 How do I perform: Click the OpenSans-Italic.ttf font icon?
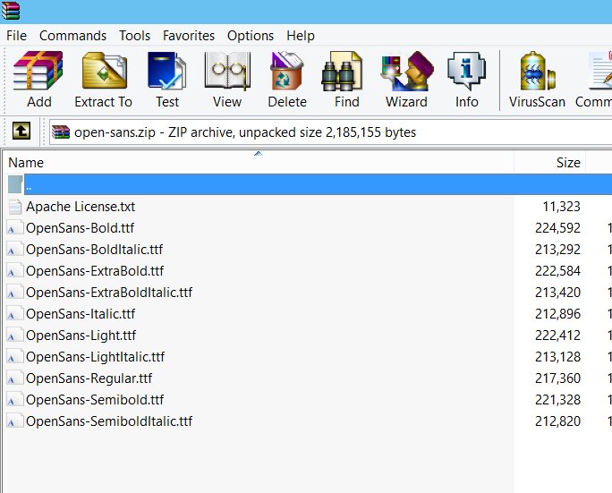coord(15,314)
